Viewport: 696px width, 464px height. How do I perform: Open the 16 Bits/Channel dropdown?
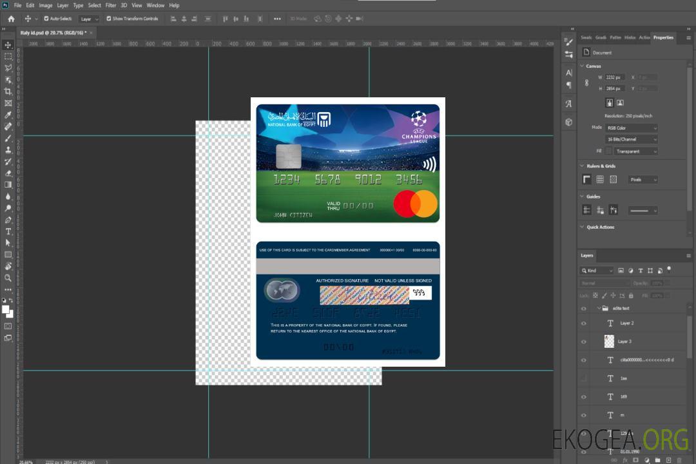[631, 139]
